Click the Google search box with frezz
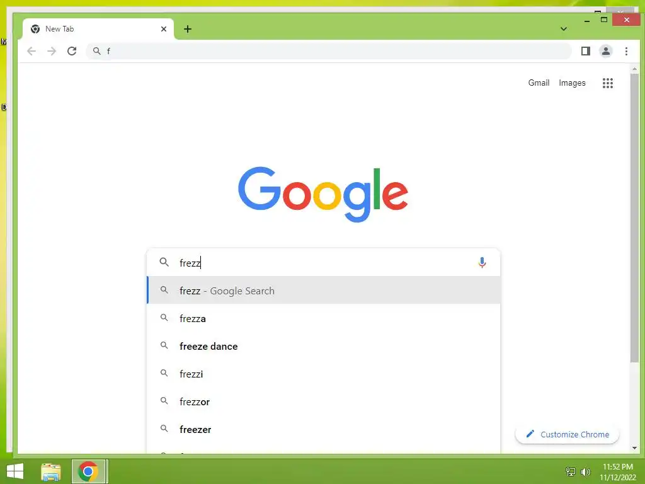645x484 pixels. point(323,263)
